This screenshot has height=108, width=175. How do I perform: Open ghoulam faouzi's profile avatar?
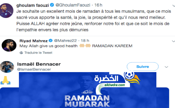(x=6, y=10)
